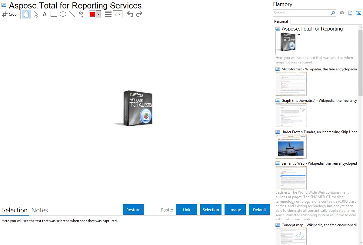Switch to the Selection tab
This screenshot has height=245, width=363.
click(15, 210)
